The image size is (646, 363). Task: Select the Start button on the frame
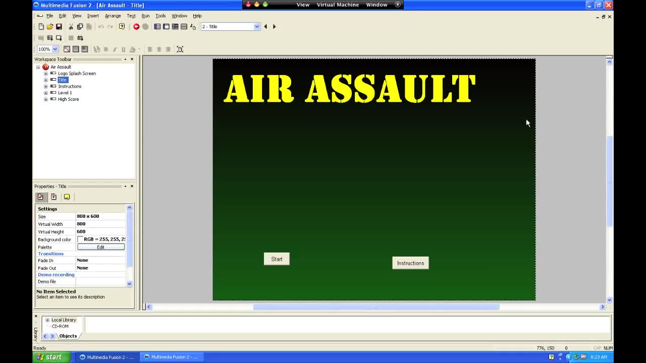point(277,259)
